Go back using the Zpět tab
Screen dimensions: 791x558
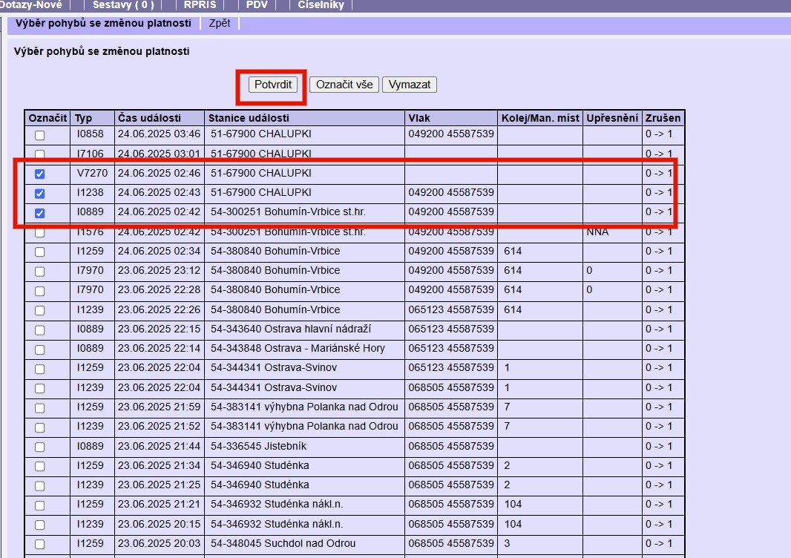220,23
